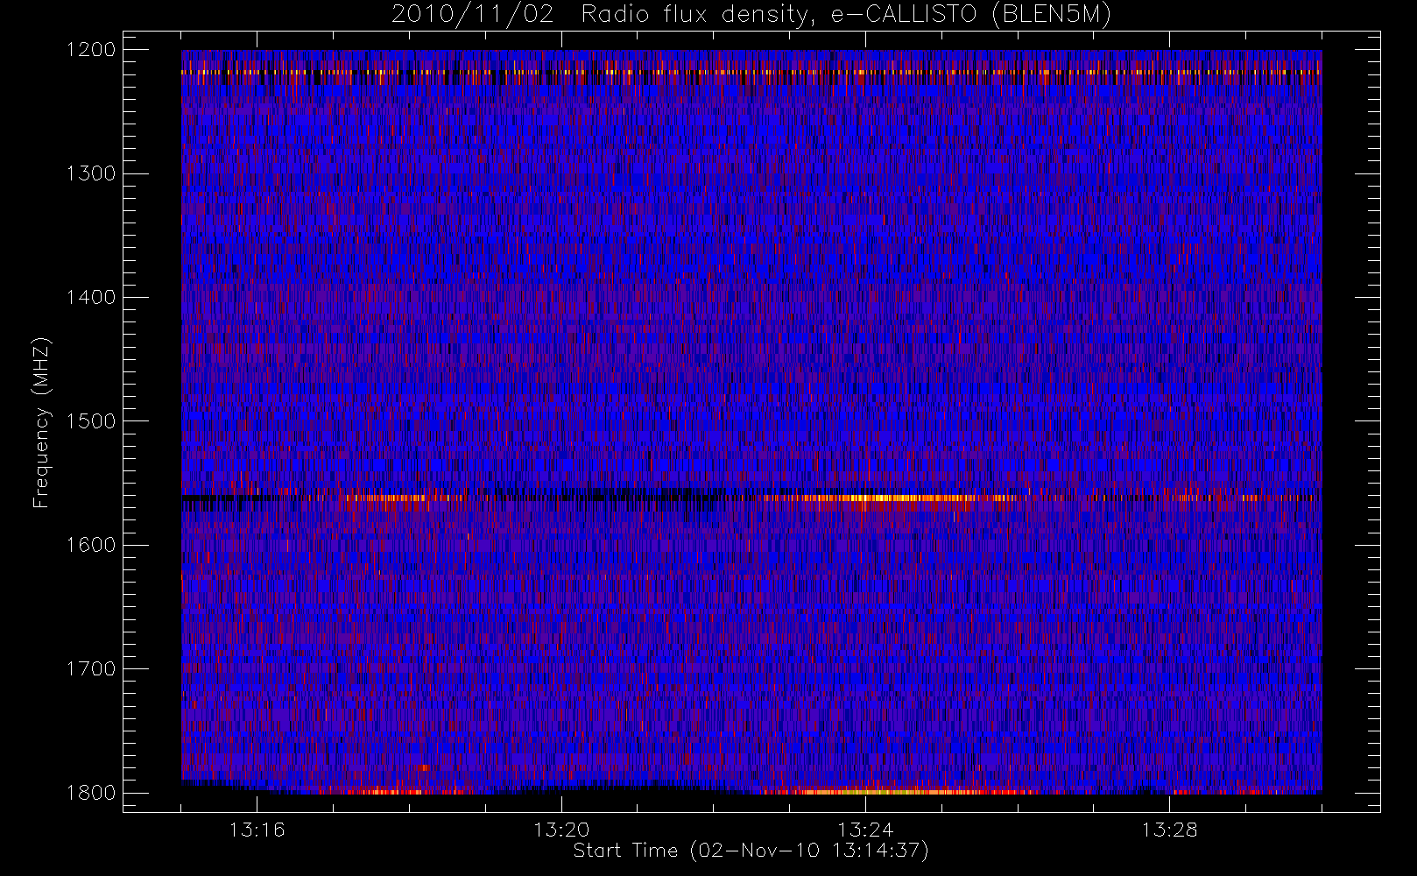Viewport: 1417px width, 876px height.
Task: Click the 'Start Time (02-Nov-10 13:14:37)' x-axis label
Action: [x=751, y=851]
